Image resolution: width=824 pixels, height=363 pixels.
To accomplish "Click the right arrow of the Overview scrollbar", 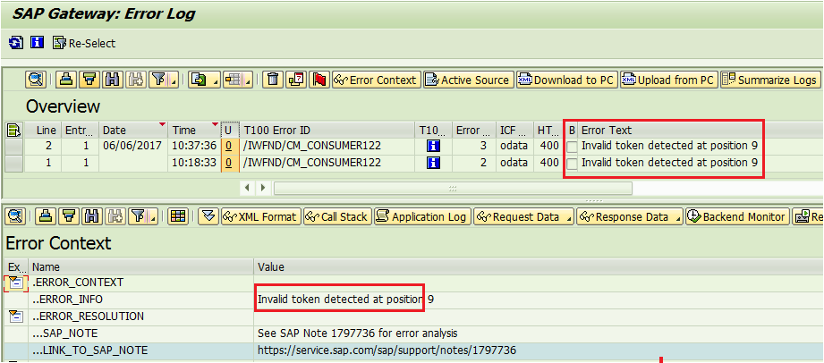I will 263,188.
